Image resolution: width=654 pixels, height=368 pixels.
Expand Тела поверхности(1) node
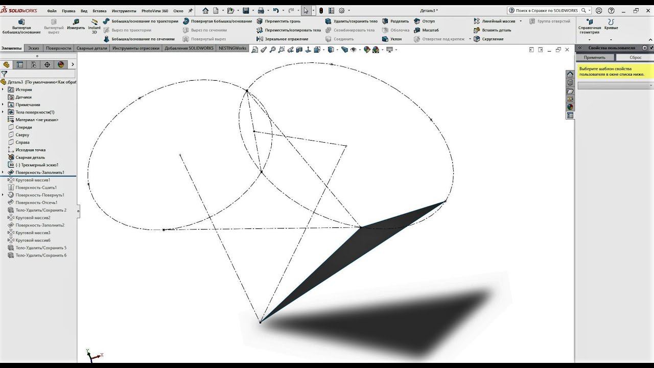(3, 112)
